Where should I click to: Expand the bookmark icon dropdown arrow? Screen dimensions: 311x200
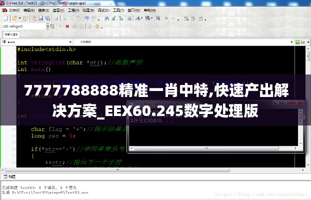(142, 18)
